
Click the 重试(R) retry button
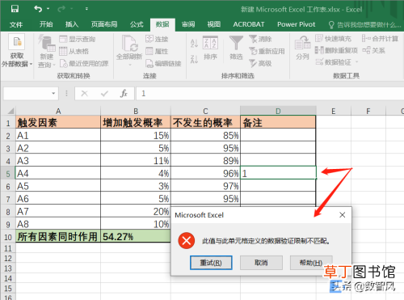click(211, 263)
